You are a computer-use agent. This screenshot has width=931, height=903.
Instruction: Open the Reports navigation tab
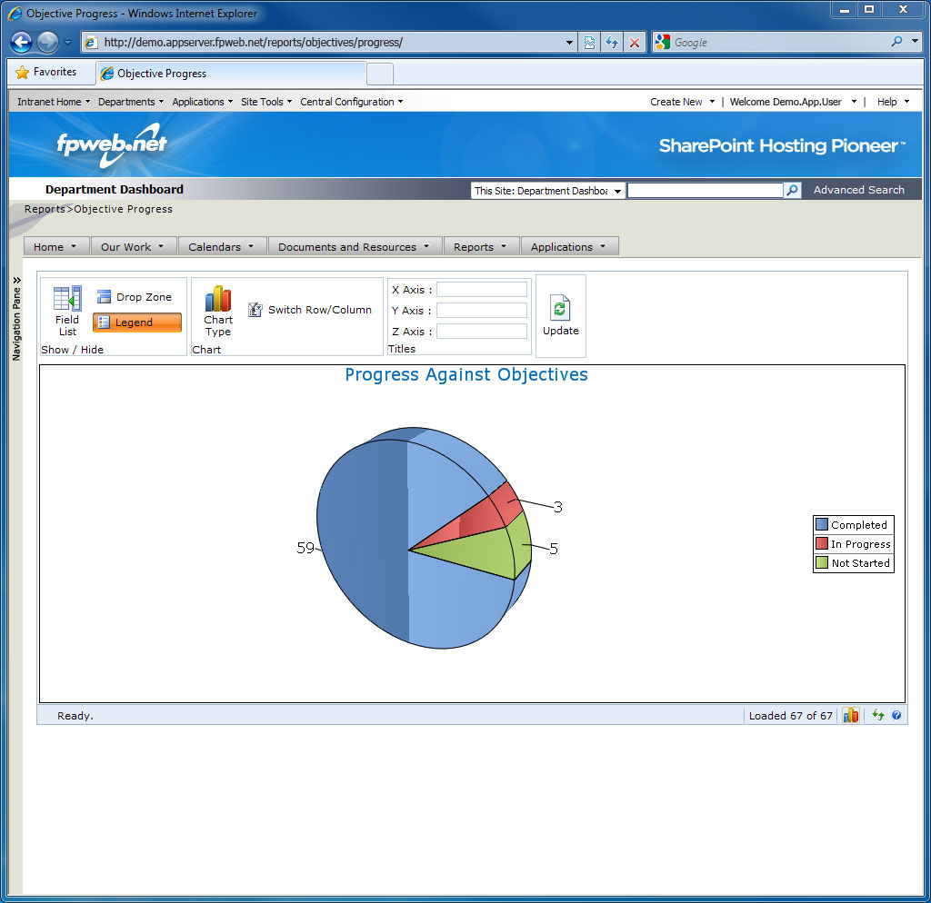tap(481, 247)
